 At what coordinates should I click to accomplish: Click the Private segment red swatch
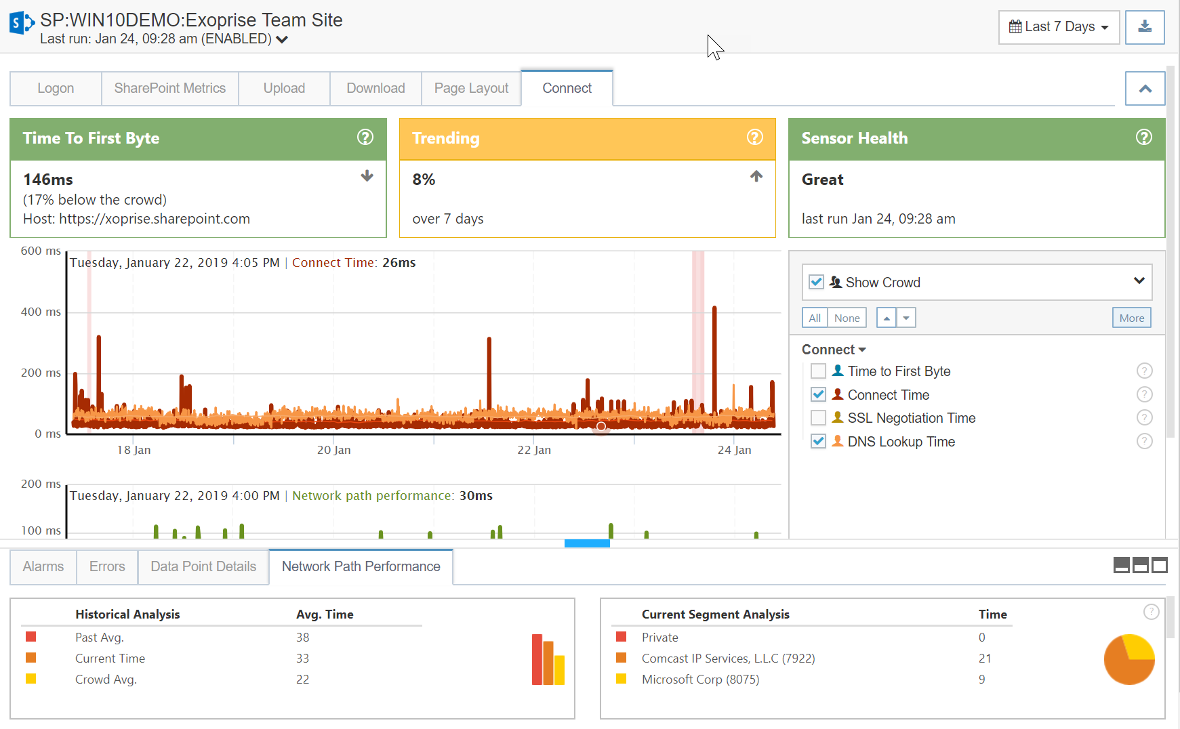[622, 637]
